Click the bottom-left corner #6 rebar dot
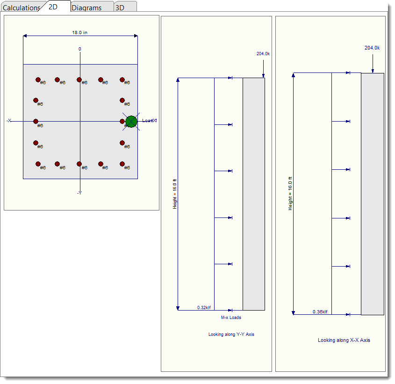Viewport: 395px width, 384px height. pyautogui.click(x=38, y=164)
